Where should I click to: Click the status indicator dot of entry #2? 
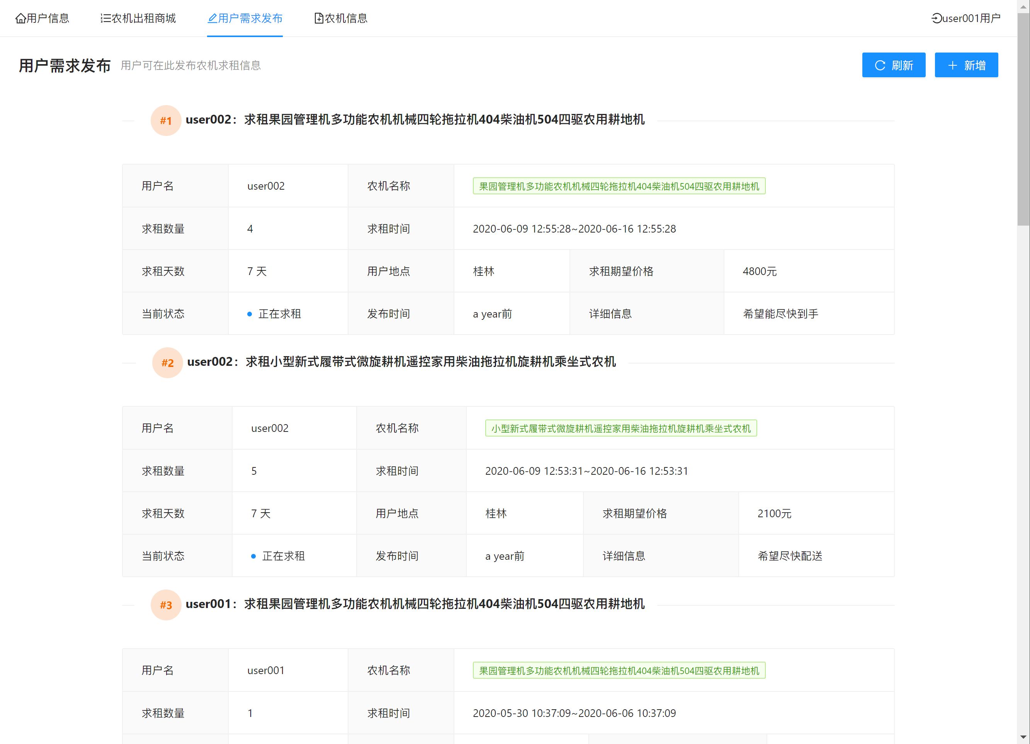tap(253, 555)
